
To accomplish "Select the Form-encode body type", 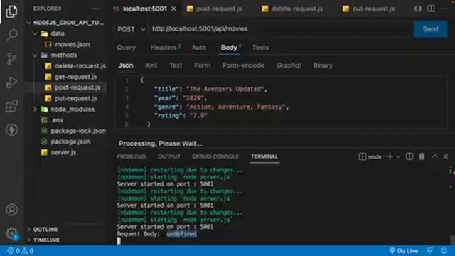I will 243,65.
